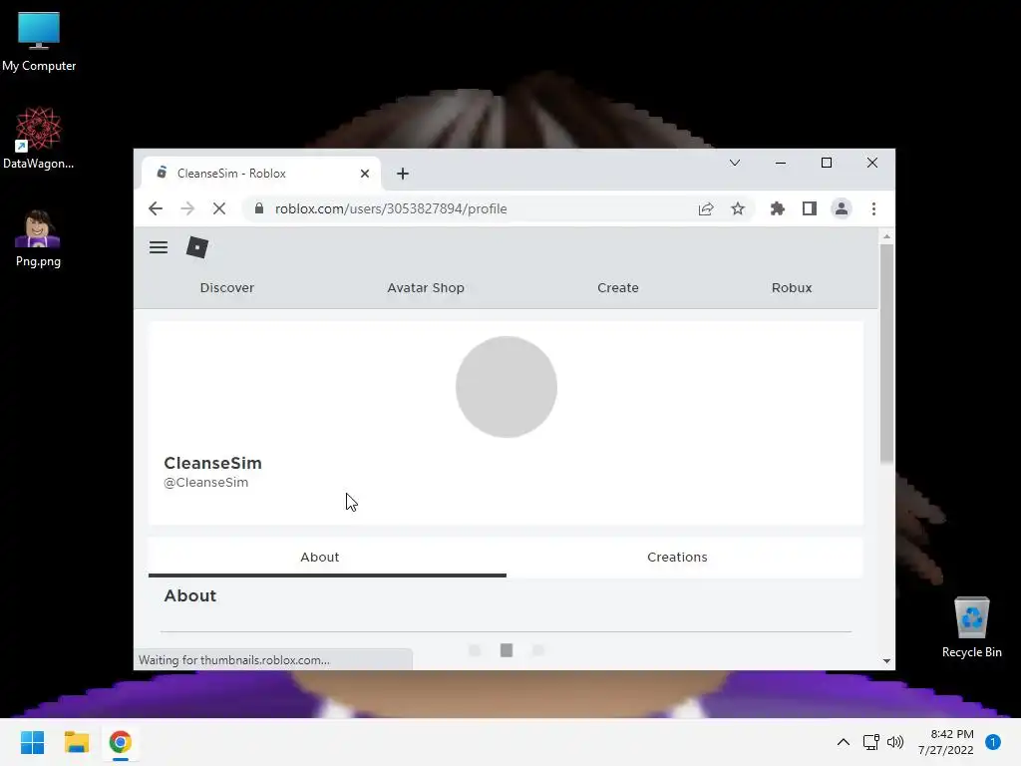
Task: Switch to the About profile tab
Action: pyautogui.click(x=327, y=558)
